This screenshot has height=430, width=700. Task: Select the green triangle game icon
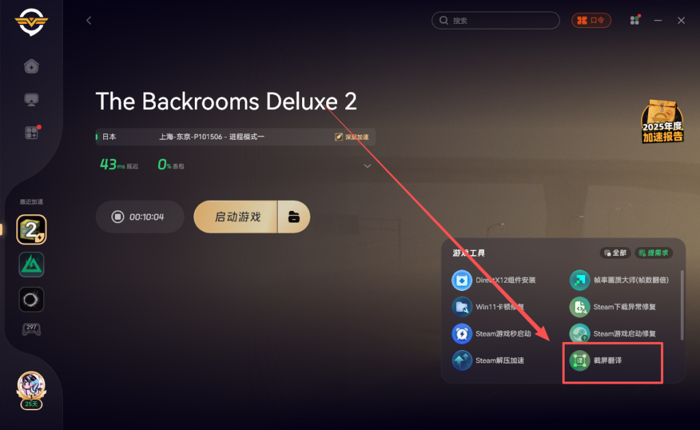(x=31, y=265)
